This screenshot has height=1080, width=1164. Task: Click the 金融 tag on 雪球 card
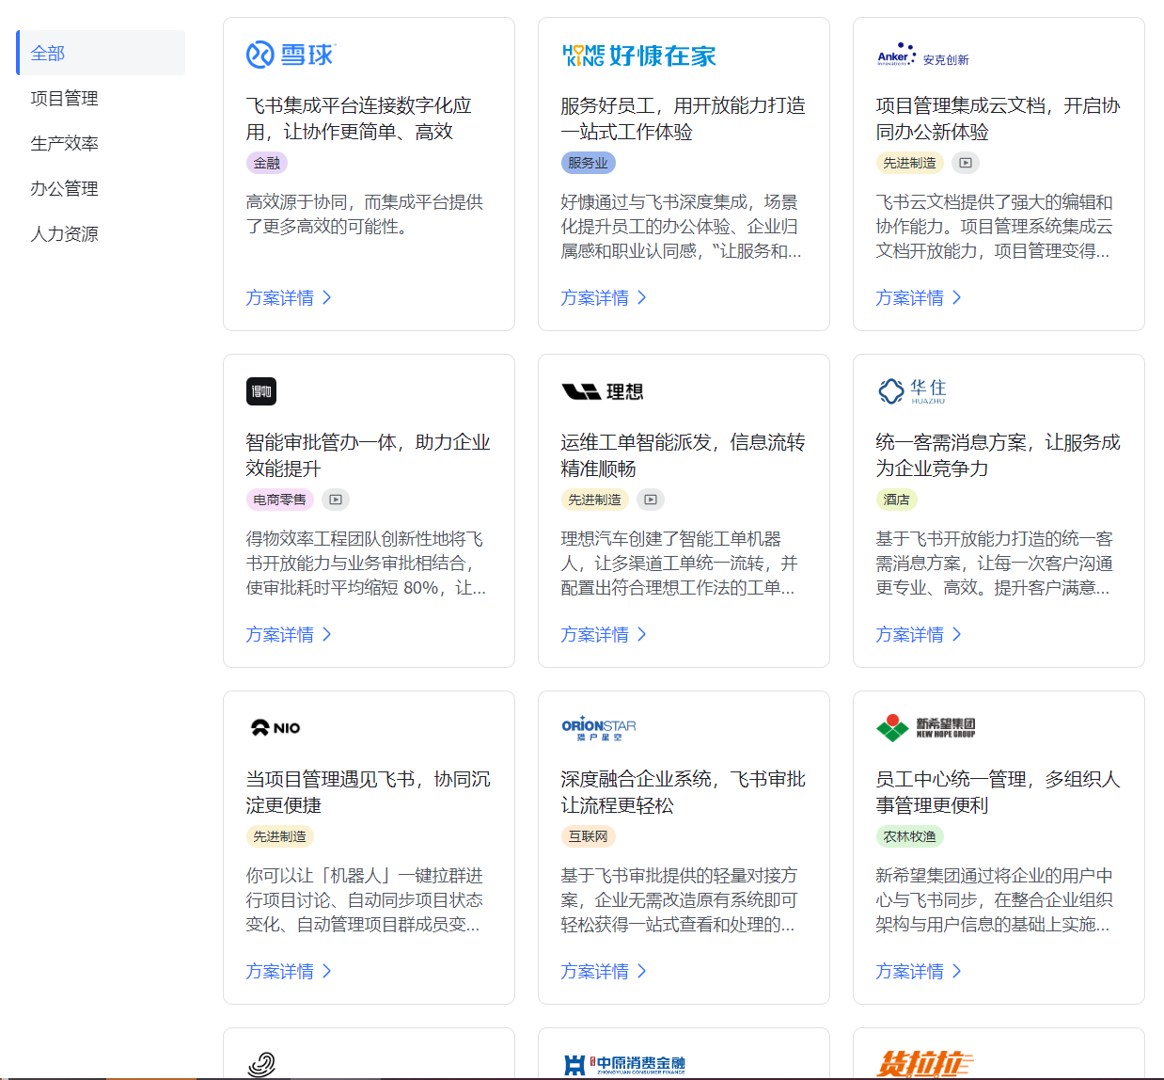coord(267,163)
